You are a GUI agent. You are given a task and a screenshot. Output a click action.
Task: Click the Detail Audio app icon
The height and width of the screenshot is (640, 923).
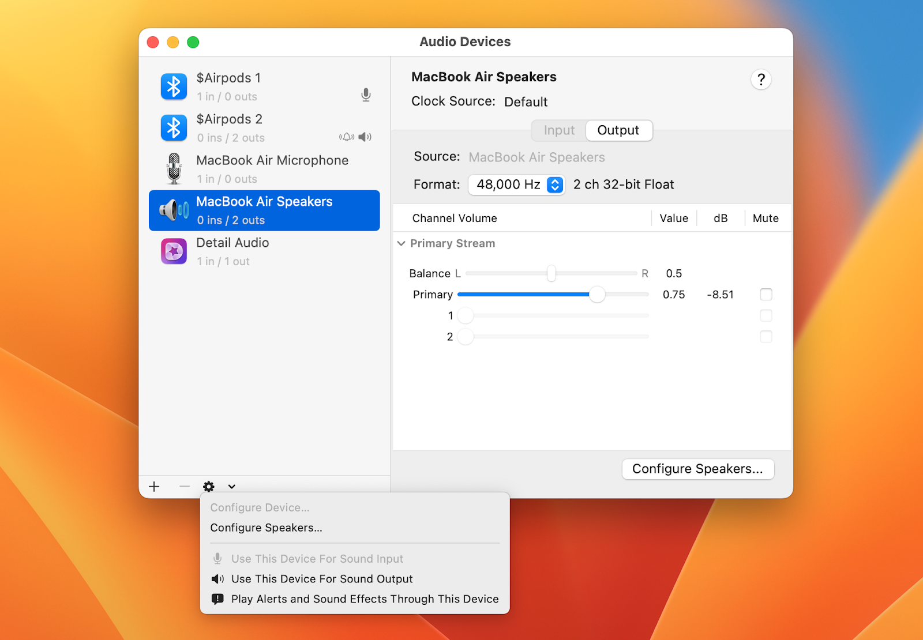click(x=174, y=251)
